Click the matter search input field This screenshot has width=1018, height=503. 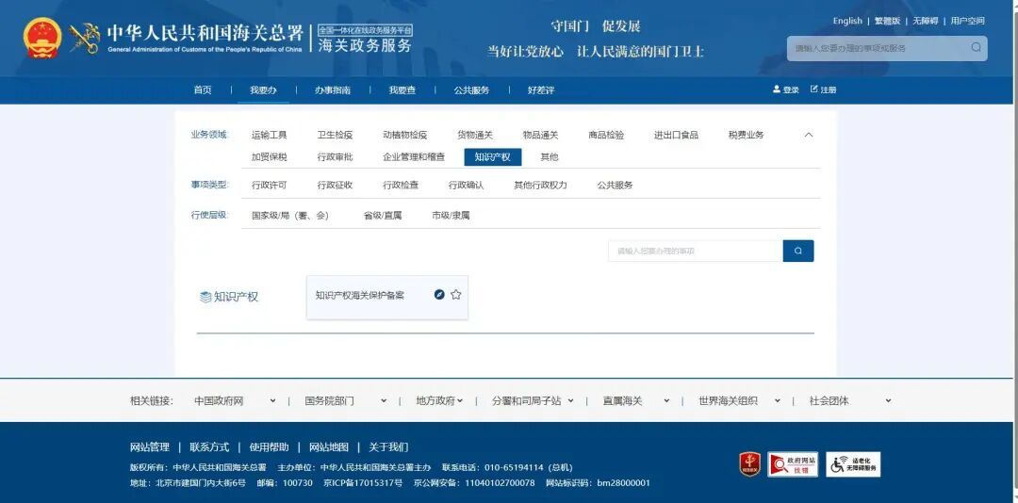[x=696, y=251]
